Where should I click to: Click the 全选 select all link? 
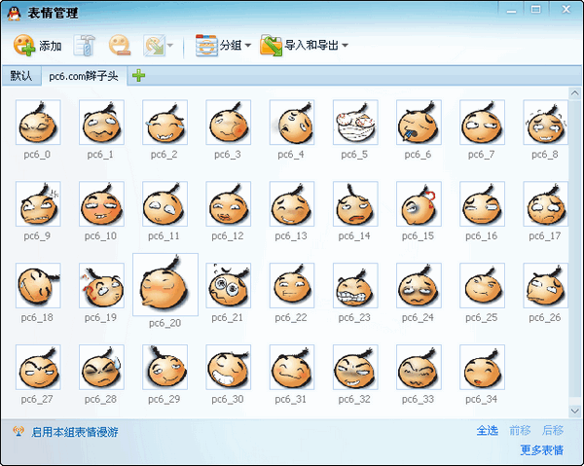click(487, 431)
